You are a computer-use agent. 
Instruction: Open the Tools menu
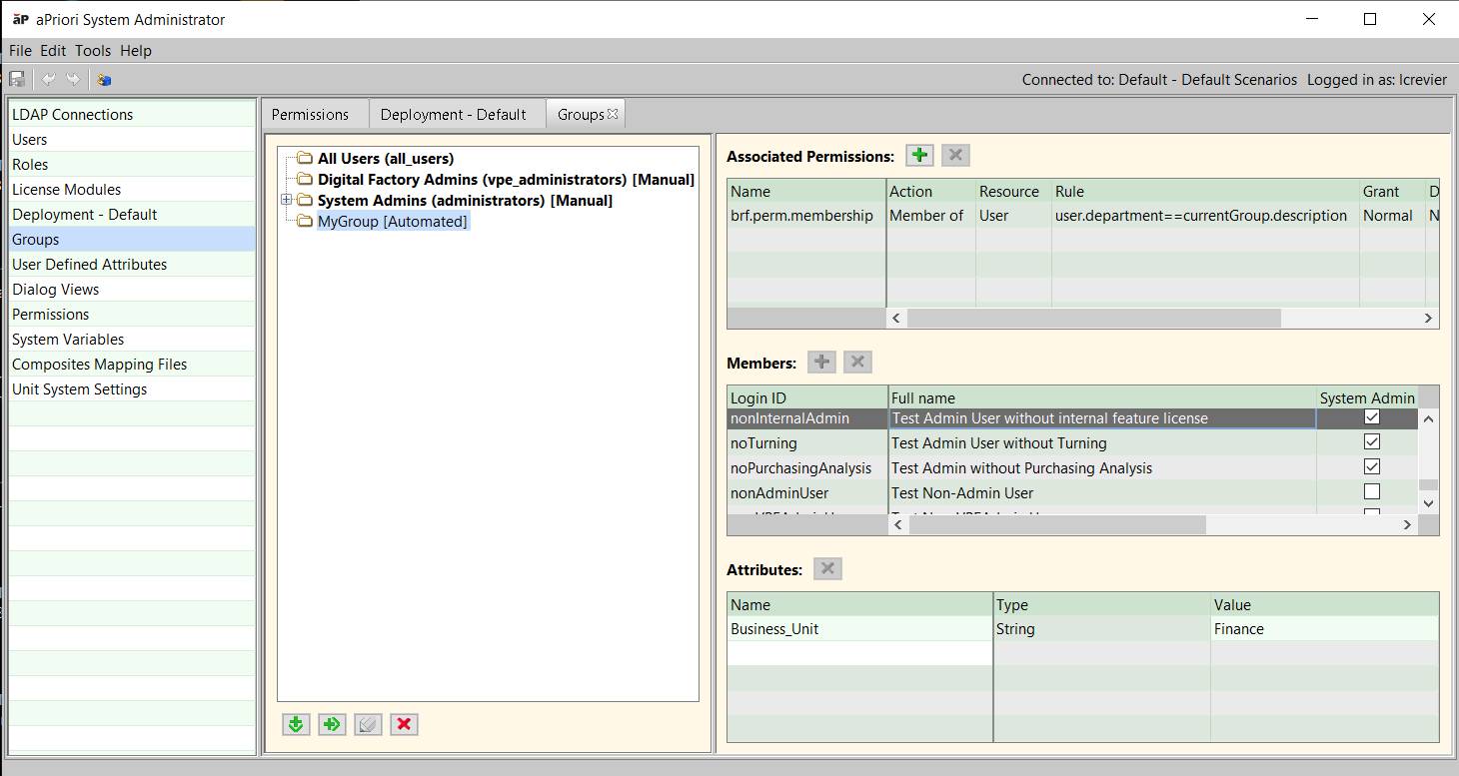coord(93,51)
